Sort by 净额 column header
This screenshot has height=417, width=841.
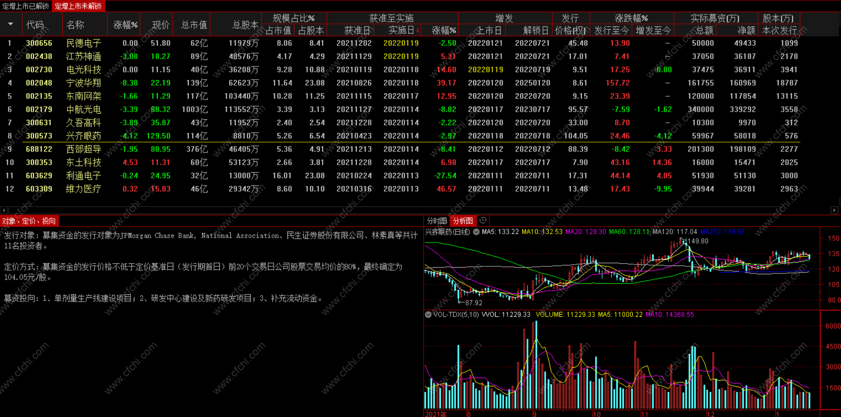[746, 30]
